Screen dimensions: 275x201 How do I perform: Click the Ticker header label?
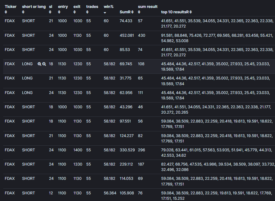[10, 7]
